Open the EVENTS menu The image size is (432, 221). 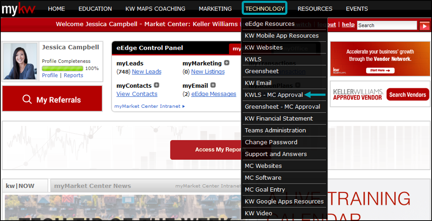coord(357,9)
